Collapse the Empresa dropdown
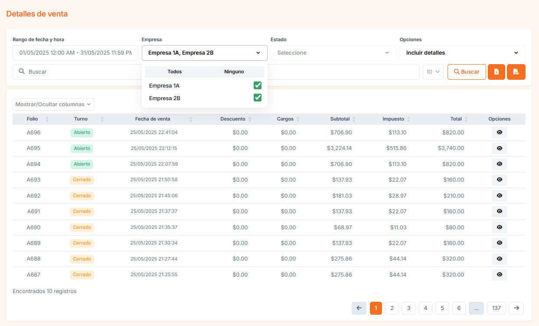Viewport: 539px width, 326px height. click(204, 53)
